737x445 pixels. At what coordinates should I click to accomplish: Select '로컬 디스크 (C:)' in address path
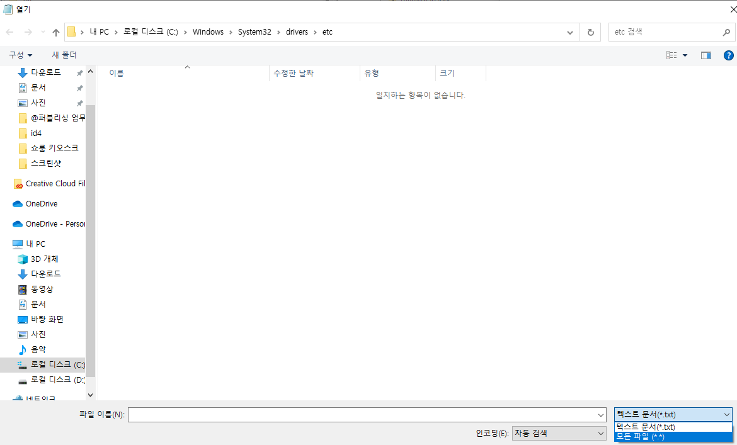[151, 32]
